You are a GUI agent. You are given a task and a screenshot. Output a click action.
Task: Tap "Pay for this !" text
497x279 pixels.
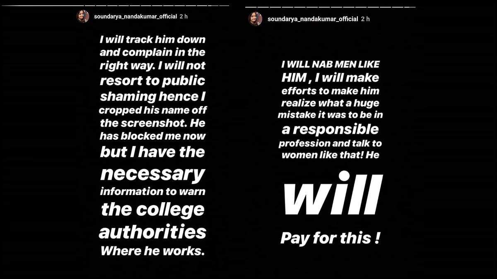pos(330,238)
